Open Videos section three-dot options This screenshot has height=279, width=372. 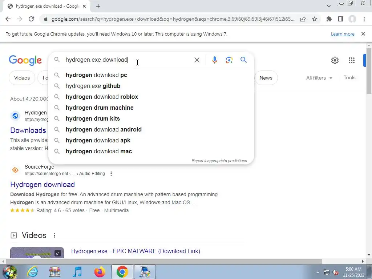[54, 235]
